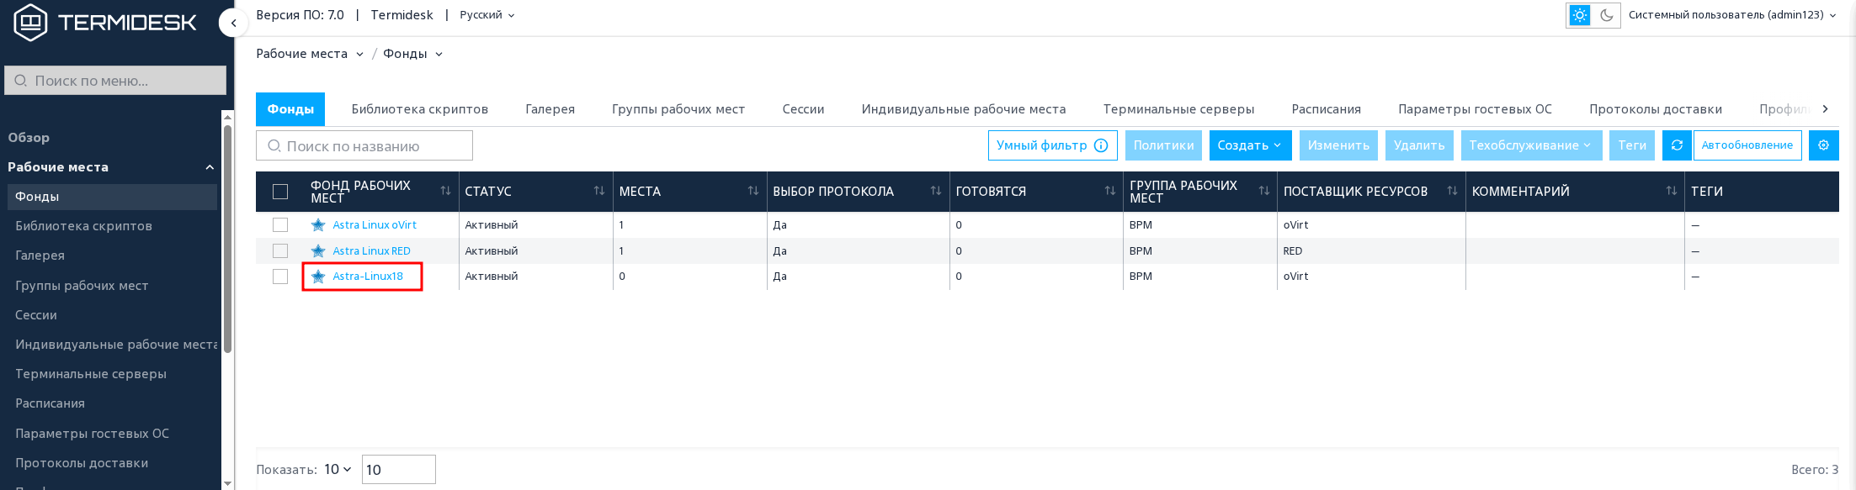
Task: Switch to dark theme moon icon
Action: coord(1607,15)
